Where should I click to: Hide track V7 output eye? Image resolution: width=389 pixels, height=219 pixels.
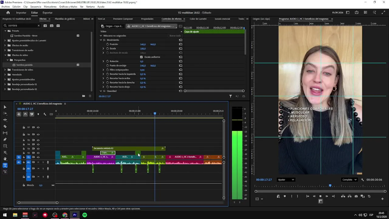pyautogui.click(x=38, y=127)
